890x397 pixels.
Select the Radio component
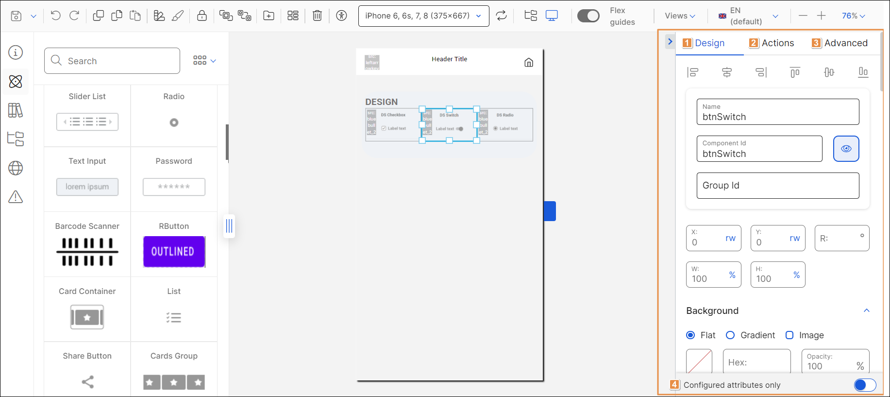(x=174, y=116)
